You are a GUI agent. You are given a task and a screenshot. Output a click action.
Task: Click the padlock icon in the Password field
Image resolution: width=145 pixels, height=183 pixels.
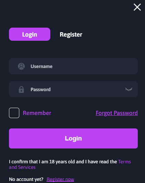tap(21, 89)
